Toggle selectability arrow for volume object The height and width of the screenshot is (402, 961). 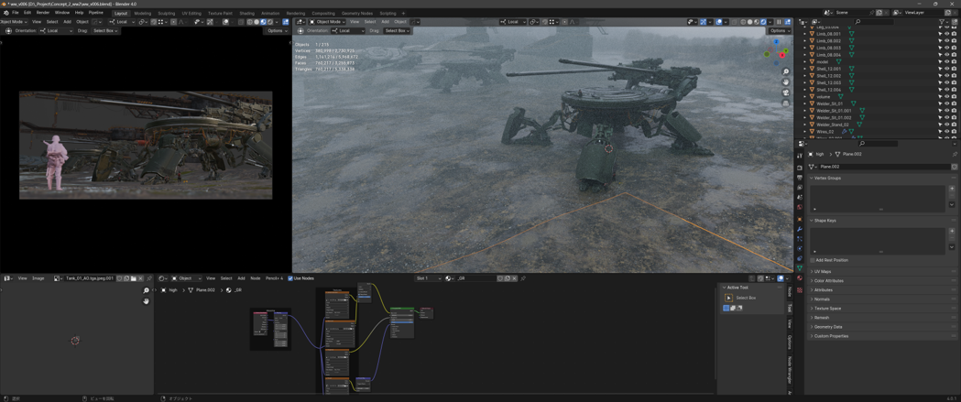[940, 97]
